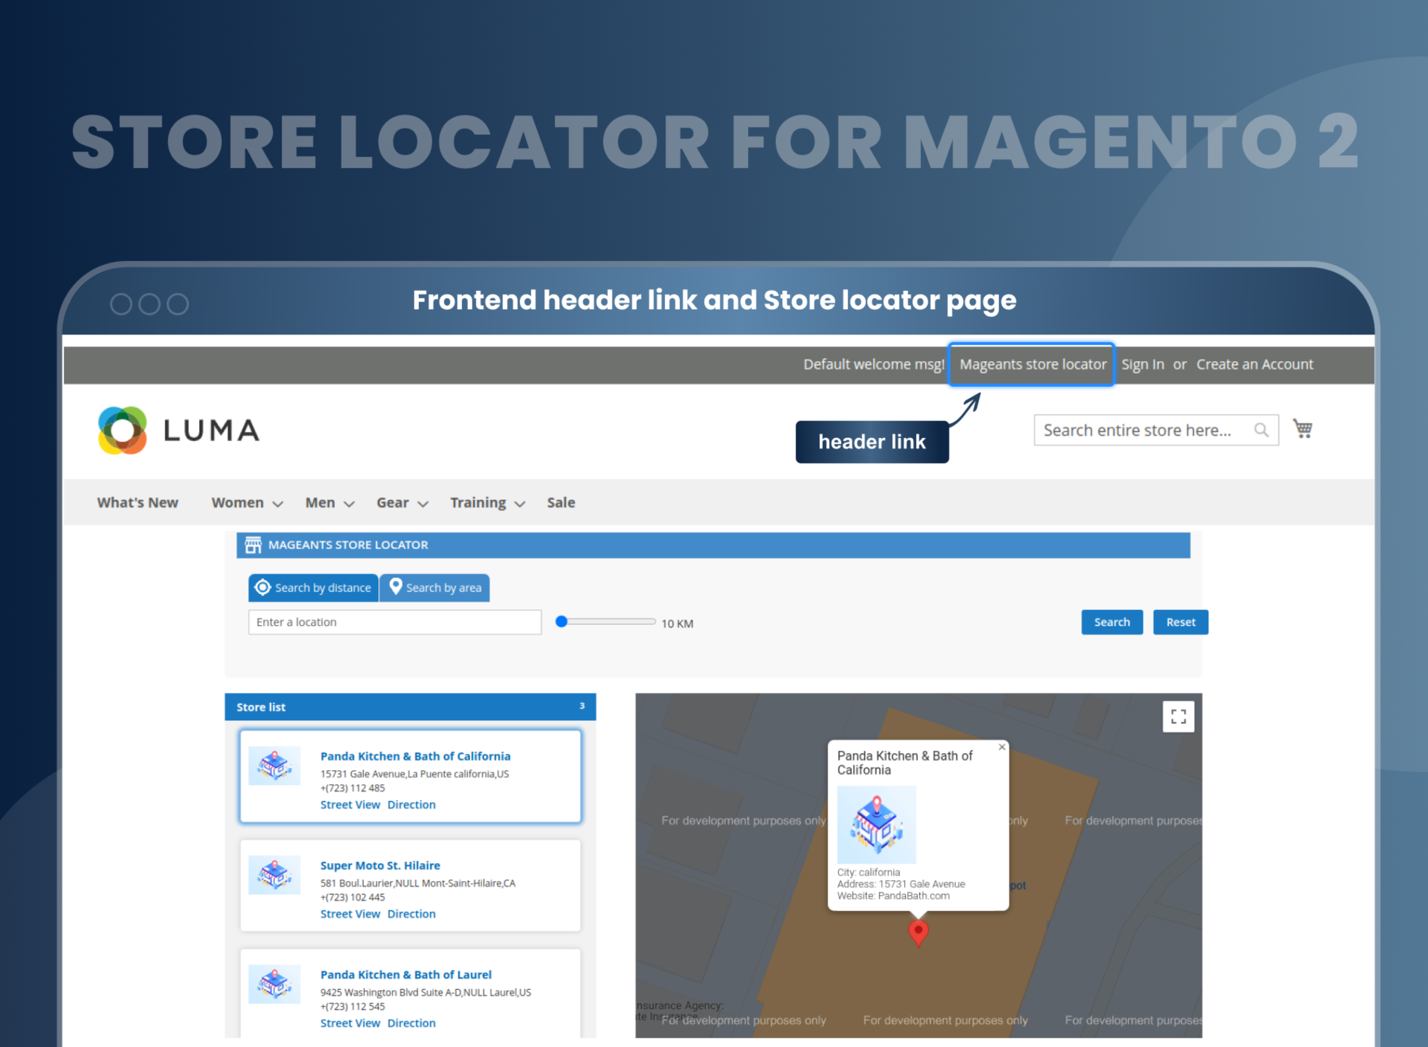Enter fullscreen on the map
The width and height of the screenshot is (1428, 1047).
(1178, 716)
